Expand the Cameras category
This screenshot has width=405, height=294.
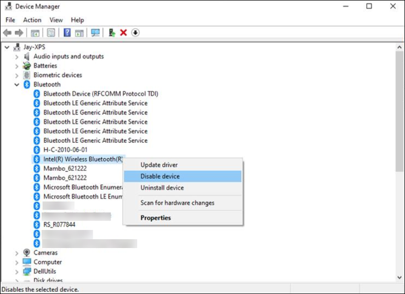pyautogui.click(x=16, y=253)
